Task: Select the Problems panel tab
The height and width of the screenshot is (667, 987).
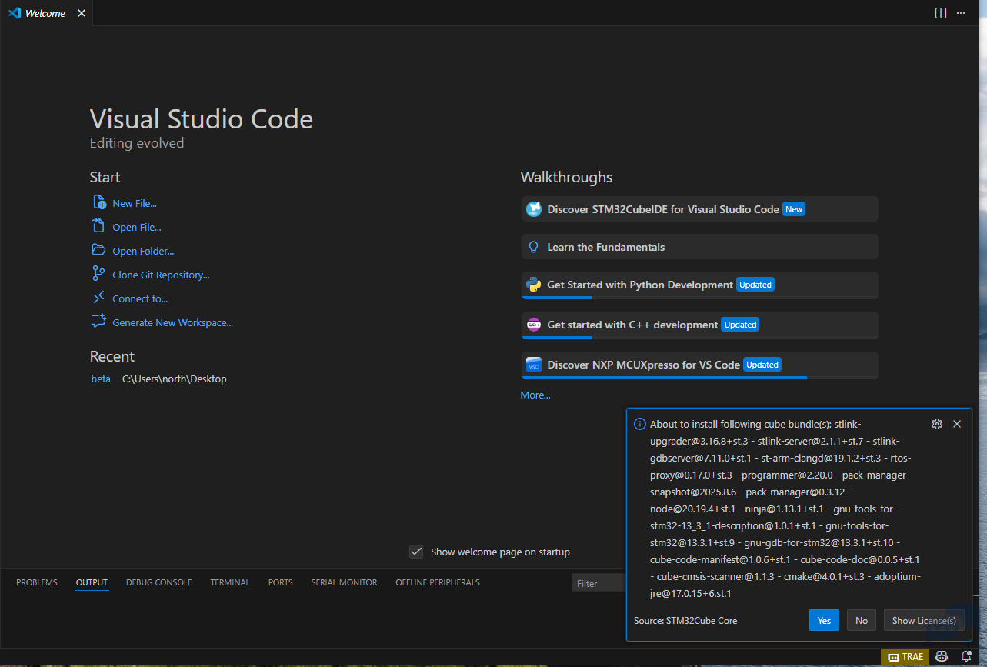Action: point(37,582)
